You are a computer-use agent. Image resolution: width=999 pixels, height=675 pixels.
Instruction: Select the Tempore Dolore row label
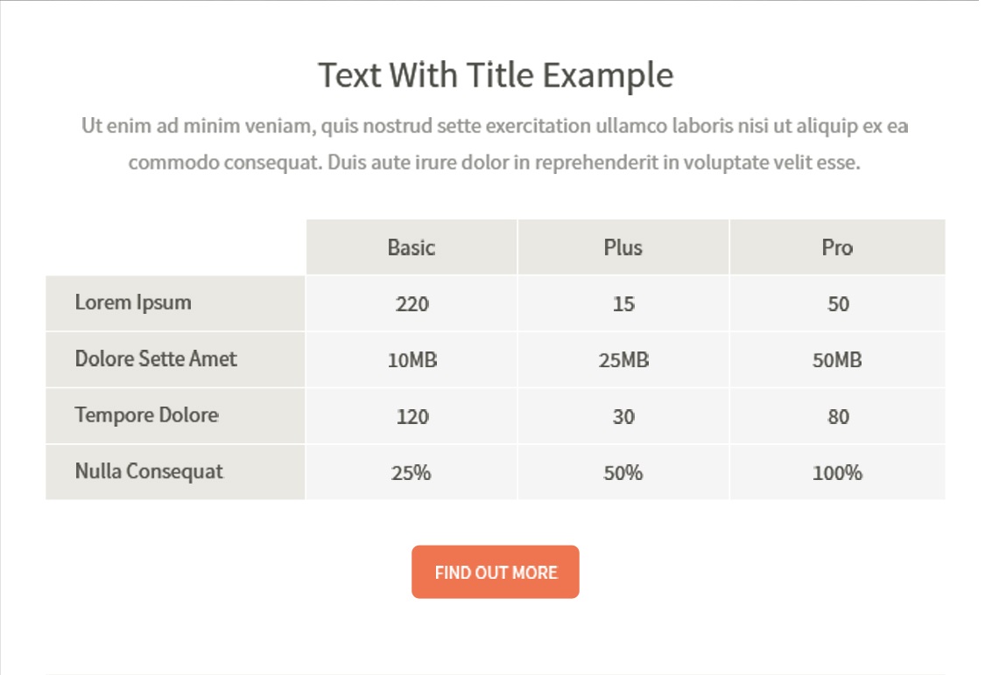[147, 414]
